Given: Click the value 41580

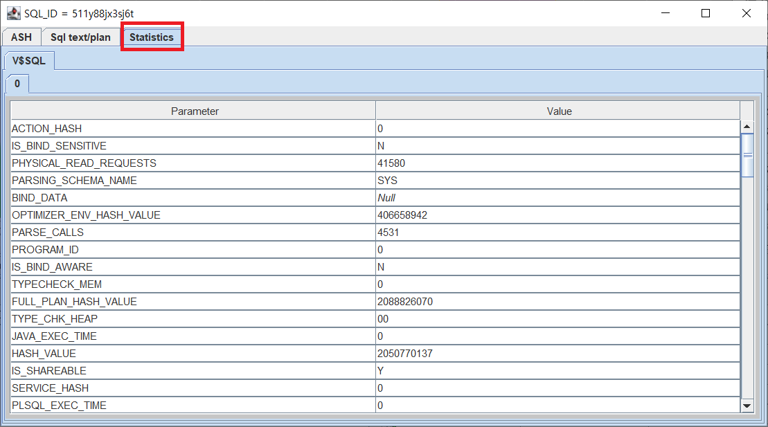Looking at the screenshot, I should click(x=558, y=163).
